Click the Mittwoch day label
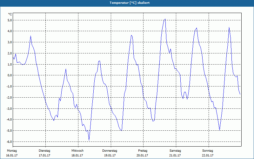 [77, 151]
